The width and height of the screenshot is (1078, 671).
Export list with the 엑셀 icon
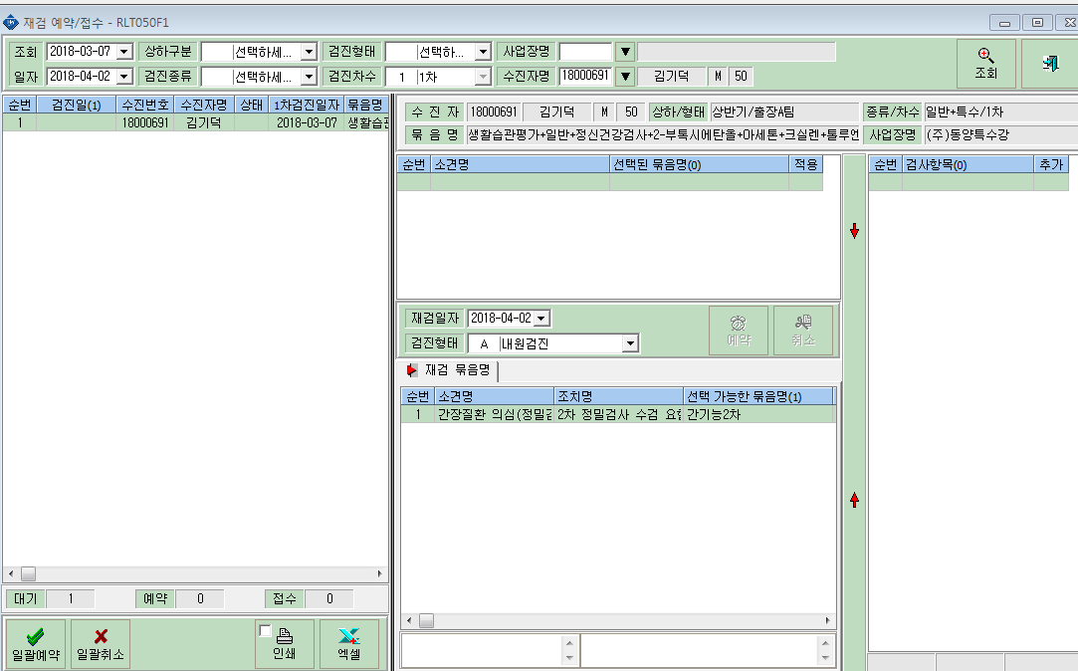(x=349, y=643)
